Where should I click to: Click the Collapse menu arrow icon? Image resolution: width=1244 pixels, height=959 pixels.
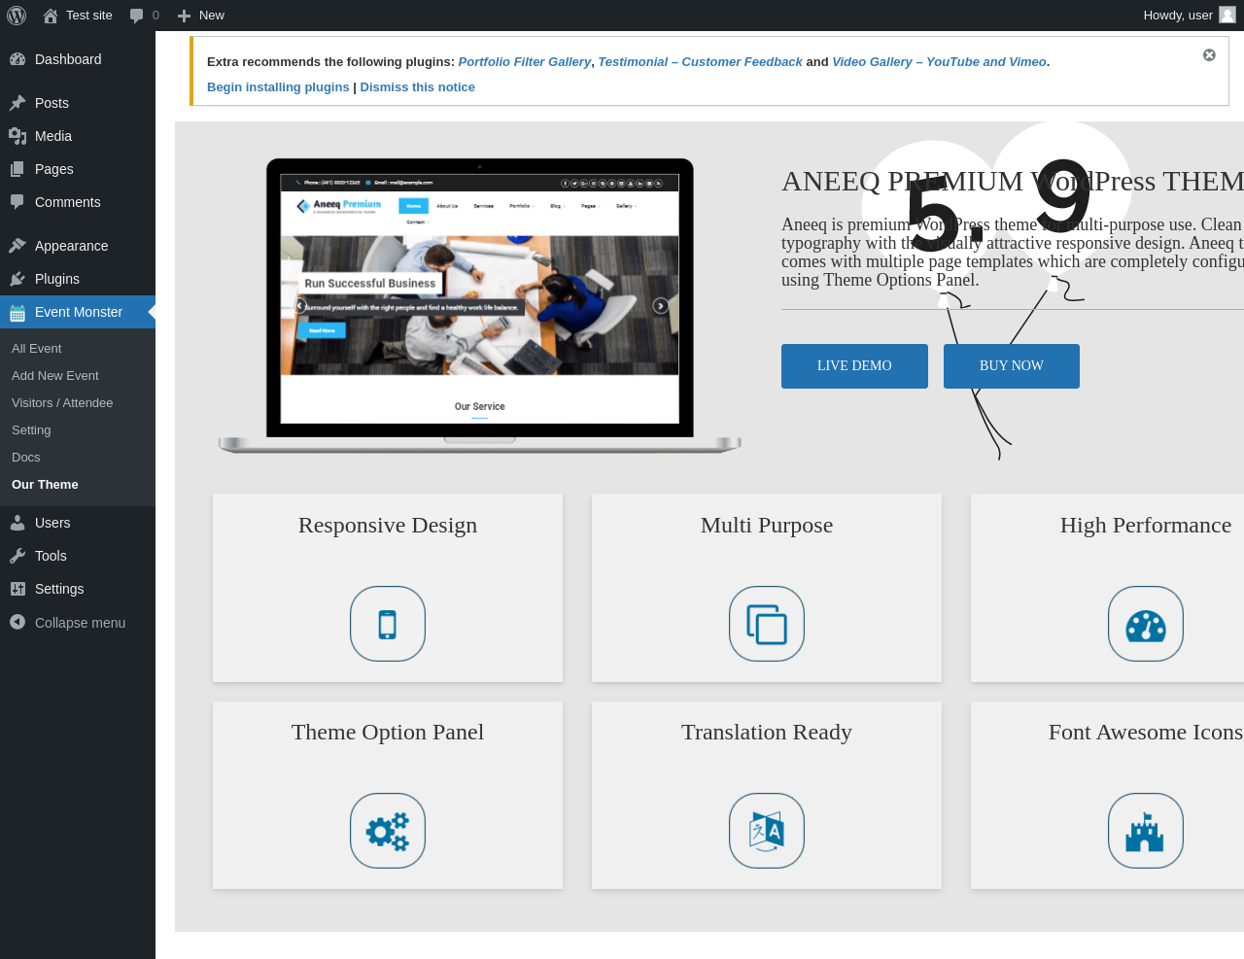(x=17, y=622)
